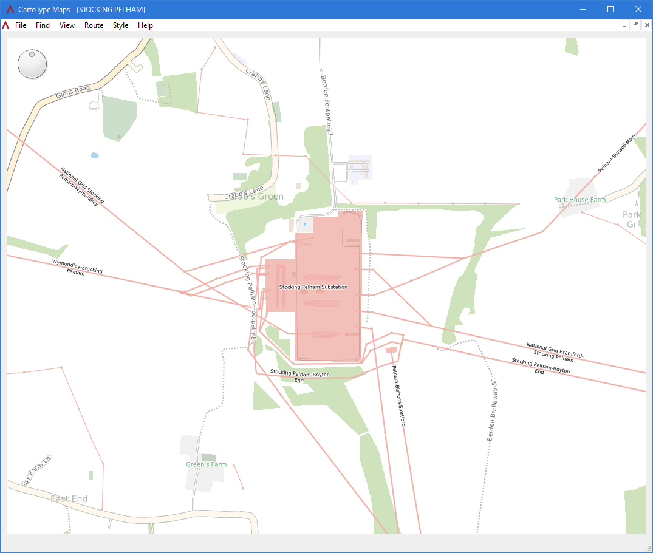Open the Help menu
Screen dimensions: 653x553
[x=145, y=25]
